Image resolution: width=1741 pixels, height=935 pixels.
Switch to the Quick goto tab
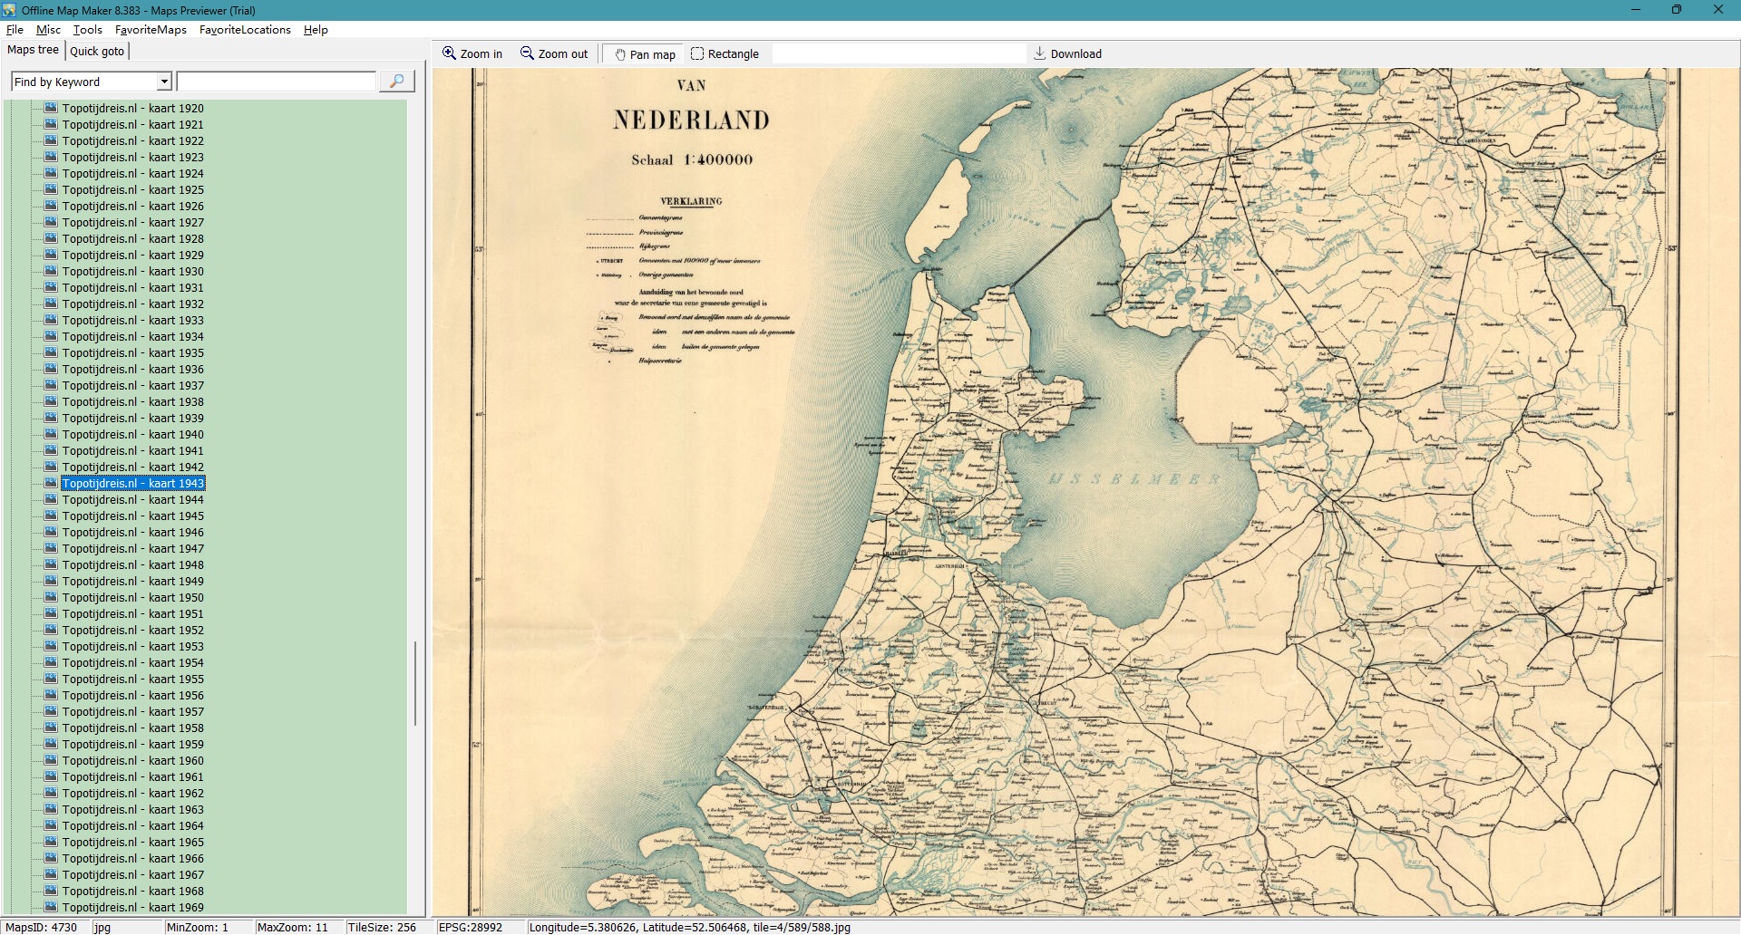(97, 51)
